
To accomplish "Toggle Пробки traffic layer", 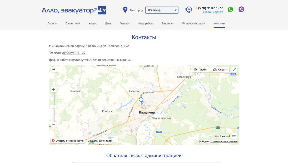I will coord(201,70).
